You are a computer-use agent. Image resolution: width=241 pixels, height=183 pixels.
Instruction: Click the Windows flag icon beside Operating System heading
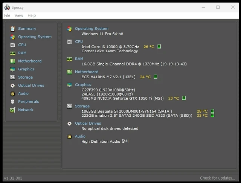69,29
